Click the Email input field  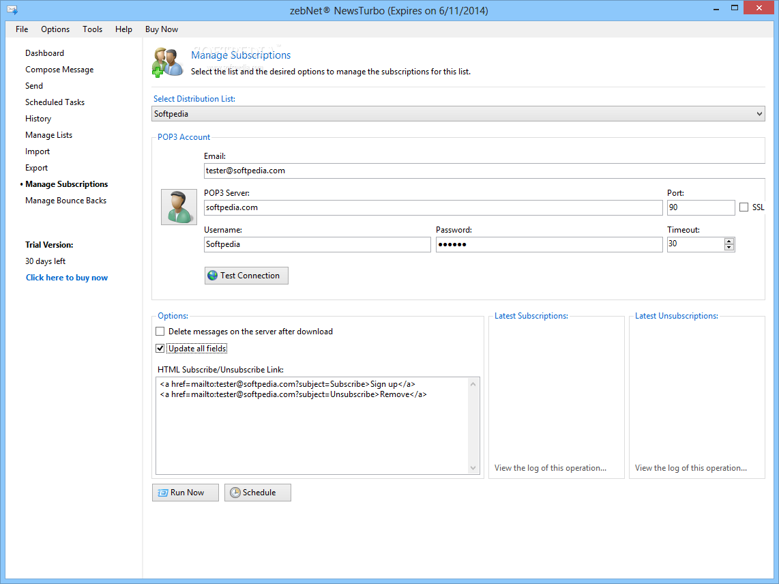tap(484, 171)
